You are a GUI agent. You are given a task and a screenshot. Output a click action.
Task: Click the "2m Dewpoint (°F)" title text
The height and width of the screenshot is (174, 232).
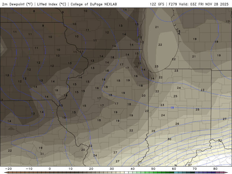point(17,4)
